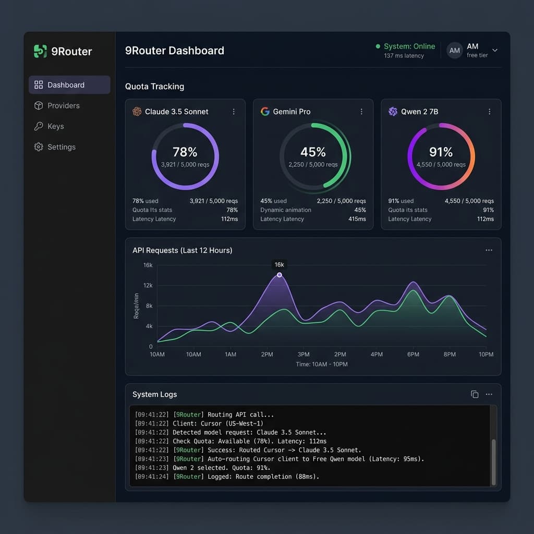Viewport: 534px width, 534px height.
Task: Click log line Detected model request
Action: pos(230,432)
